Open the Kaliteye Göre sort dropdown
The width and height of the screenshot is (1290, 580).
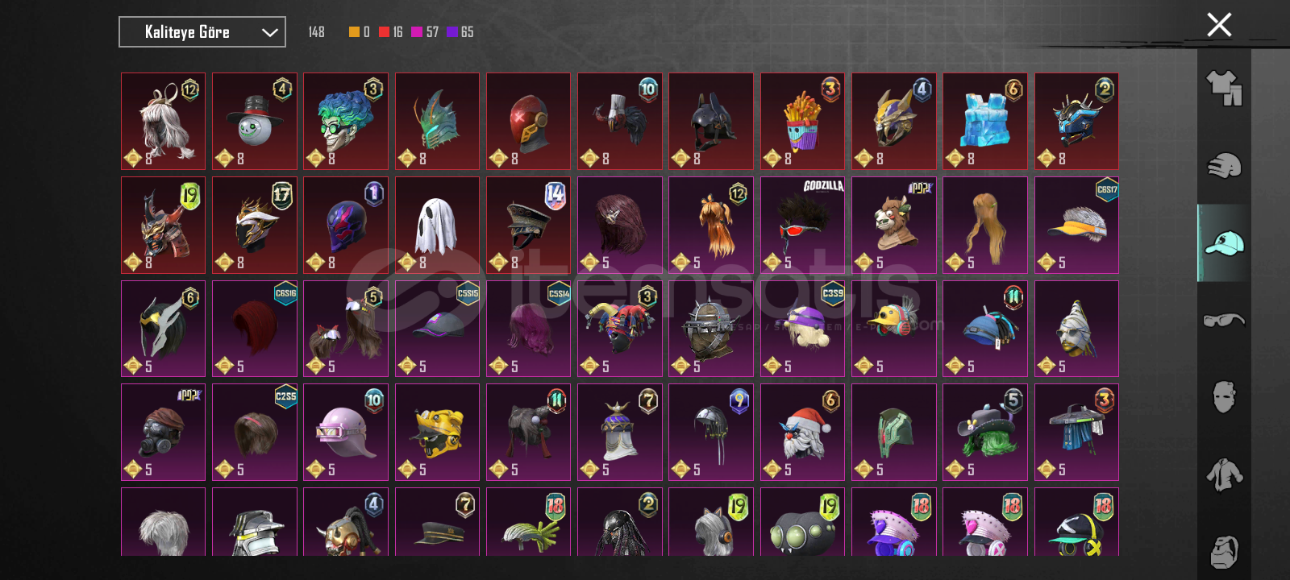coord(202,32)
